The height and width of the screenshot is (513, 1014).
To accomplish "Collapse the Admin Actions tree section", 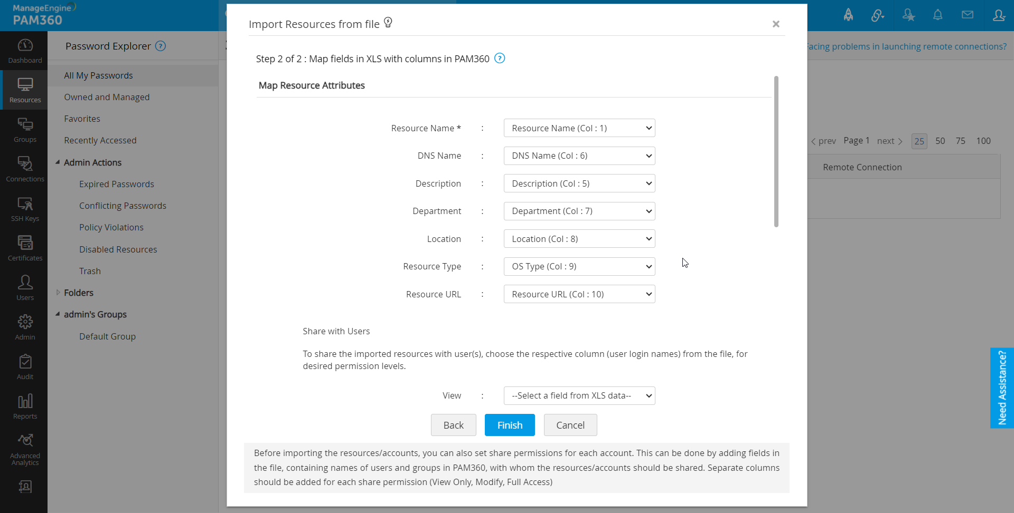I will tap(58, 162).
